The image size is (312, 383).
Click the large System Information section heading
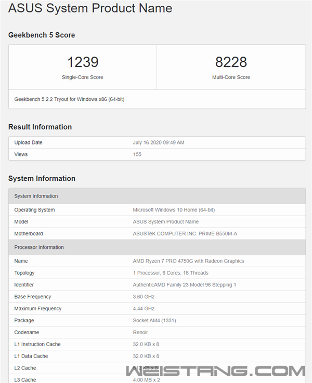(42, 178)
